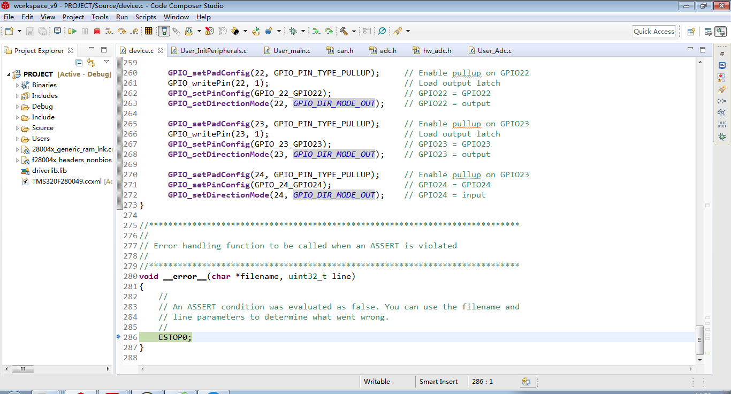This screenshot has width=731, height=394.
Task: Open the Memory 1010 view in right trim
Action: click(x=722, y=125)
